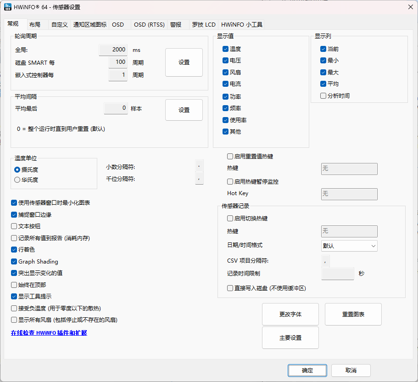Uncheck 温度 in the 显示值 list

pyautogui.click(x=225, y=49)
